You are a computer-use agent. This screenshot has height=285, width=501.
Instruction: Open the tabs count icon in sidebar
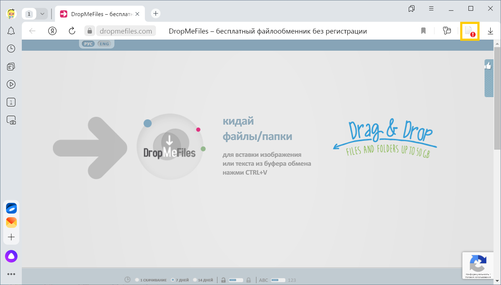tap(11, 102)
